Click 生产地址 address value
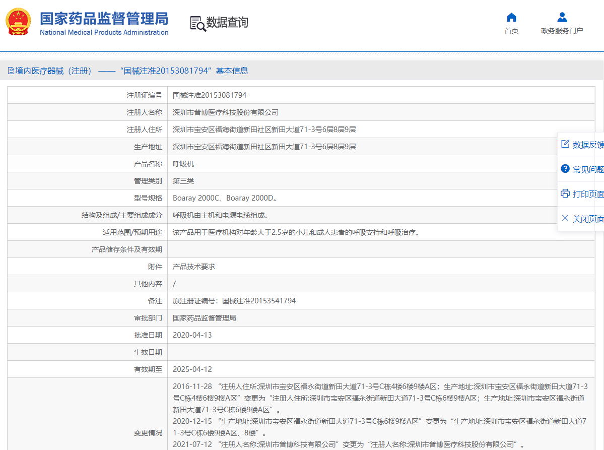Screen dimensions: 604x450 click(264, 147)
